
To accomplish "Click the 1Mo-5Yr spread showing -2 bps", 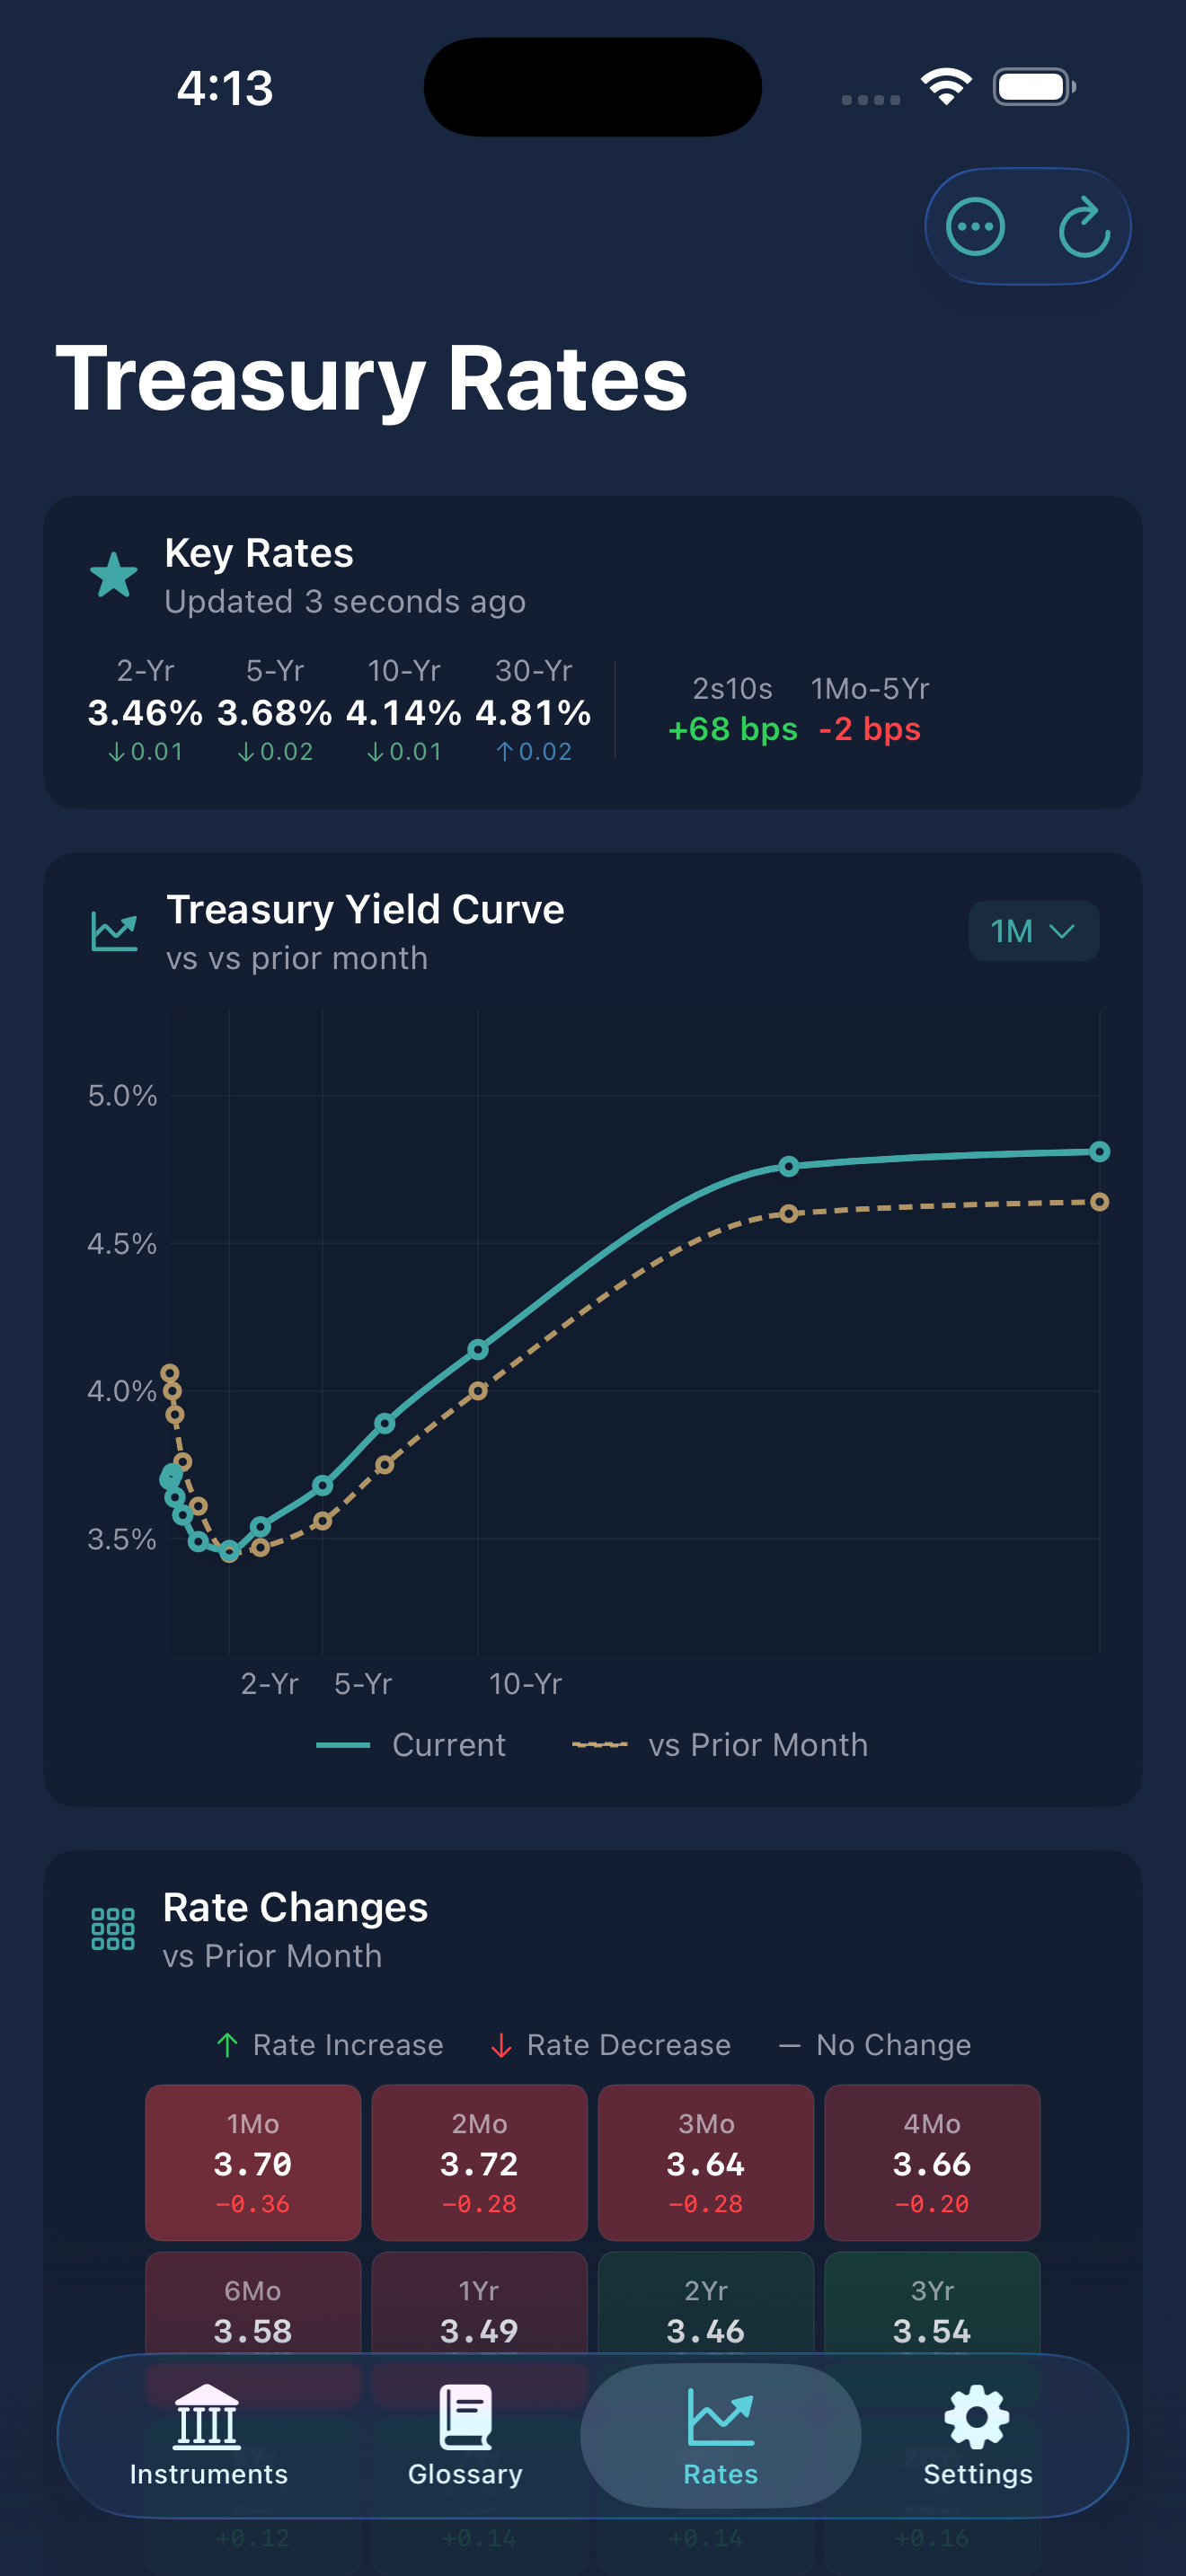I will point(869,730).
